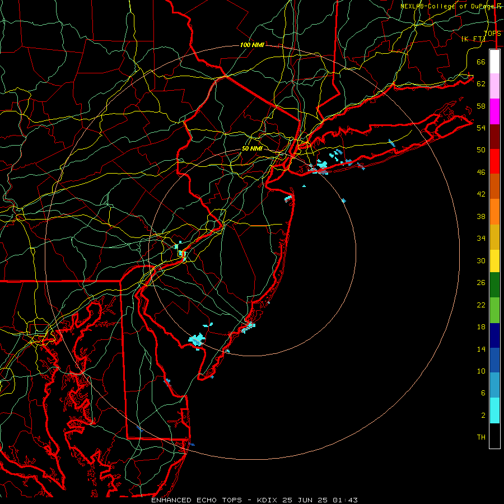Click the navy 18 kft legend swatch
This screenshot has height=504, width=504.
[494, 335]
